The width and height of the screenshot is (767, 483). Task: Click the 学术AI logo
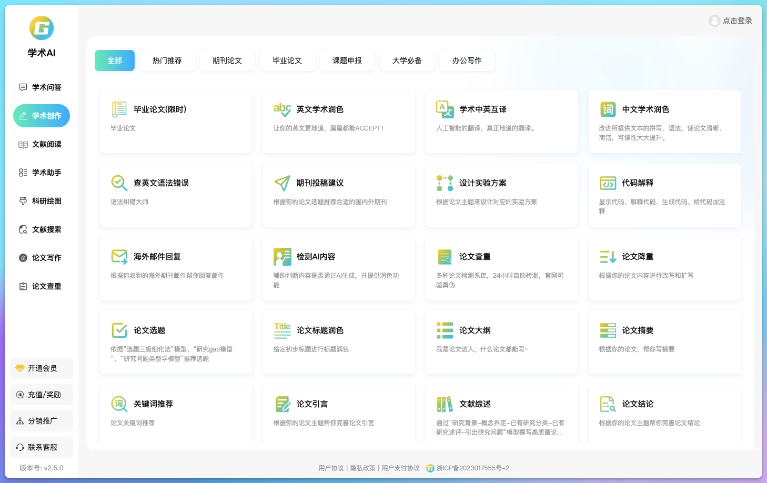pyautogui.click(x=41, y=36)
